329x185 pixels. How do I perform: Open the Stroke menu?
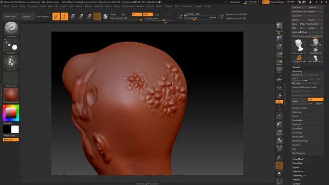pyautogui.click(x=159, y=6)
